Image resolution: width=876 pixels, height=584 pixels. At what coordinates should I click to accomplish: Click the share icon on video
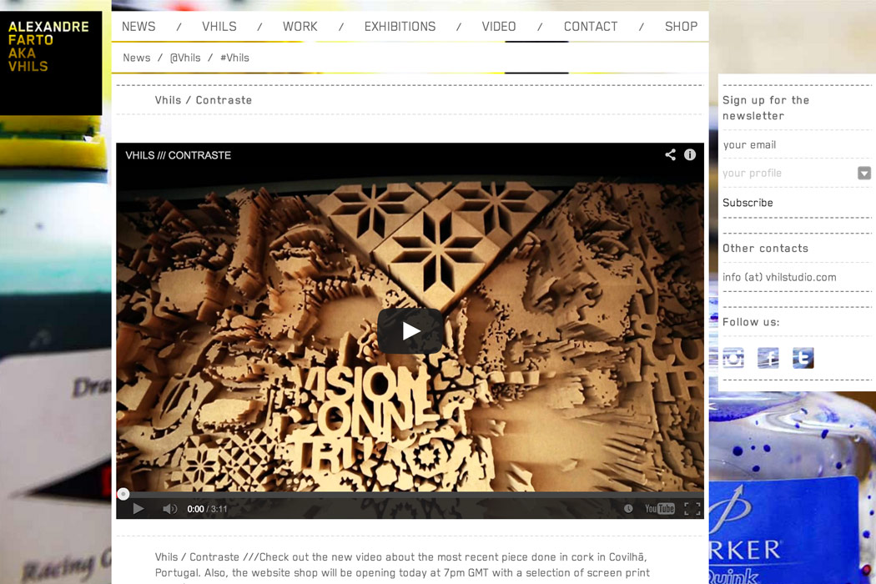[670, 155]
